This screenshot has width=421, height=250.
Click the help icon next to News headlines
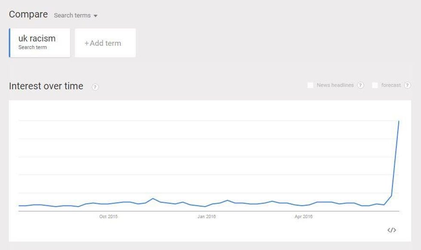(360, 85)
